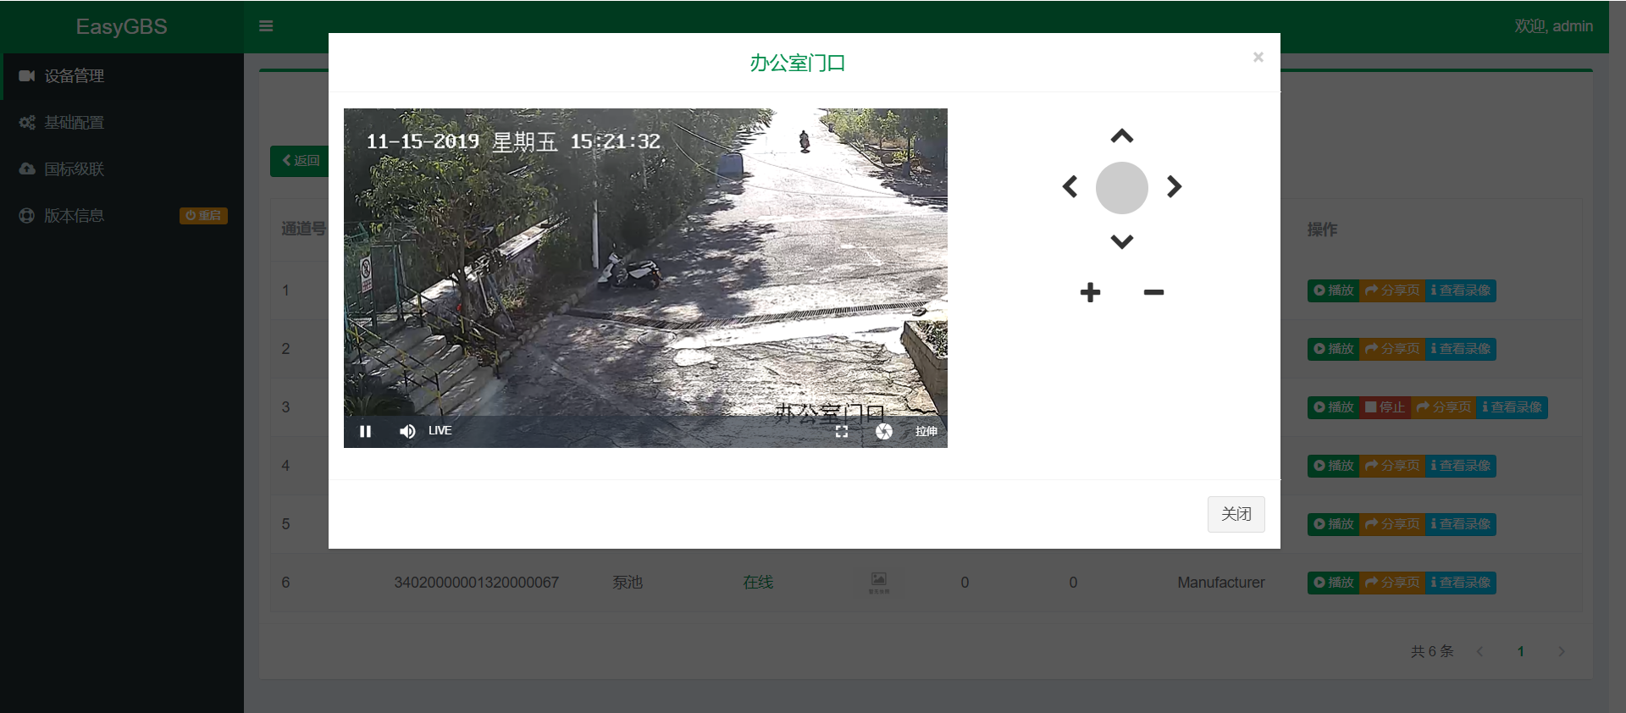Open 分享页 for channel 1
The width and height of the screenshot is (1626, 713).
click(x=1392, y=290)
